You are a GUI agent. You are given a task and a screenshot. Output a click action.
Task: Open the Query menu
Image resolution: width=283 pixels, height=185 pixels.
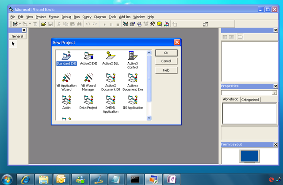tap(87, 17)
